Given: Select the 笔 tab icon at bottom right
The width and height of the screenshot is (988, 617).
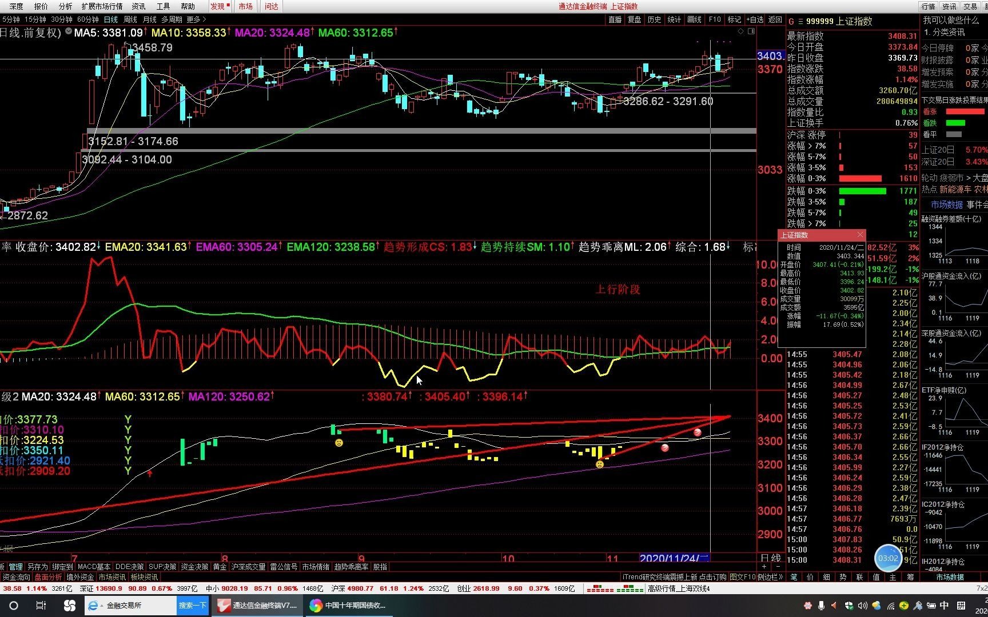Looking at the screenshot, I should [794, 577].
